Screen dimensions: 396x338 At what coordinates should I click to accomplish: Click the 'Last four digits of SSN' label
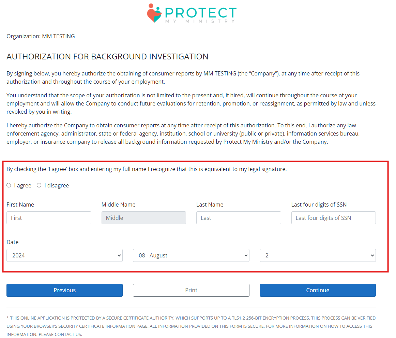319,205
